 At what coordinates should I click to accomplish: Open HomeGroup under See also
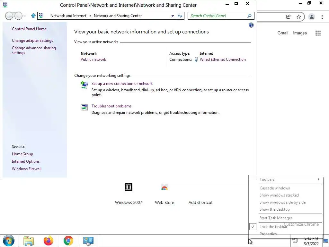[x=22, y=154]
